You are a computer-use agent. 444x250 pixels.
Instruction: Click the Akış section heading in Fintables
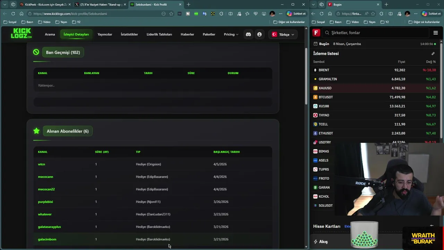tap(323, 242)
